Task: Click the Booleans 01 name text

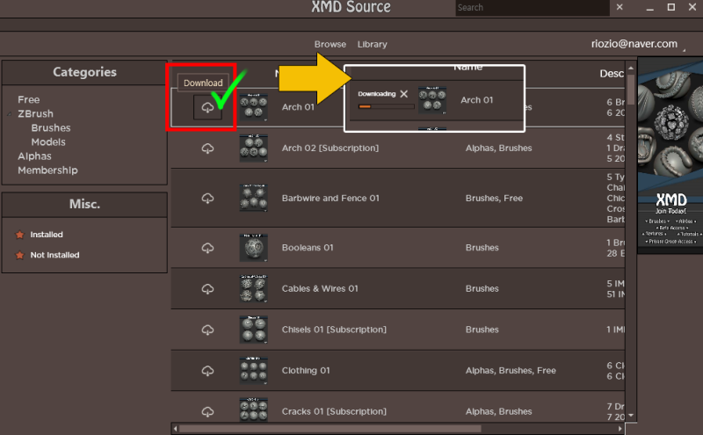Action: pos(308,248)
